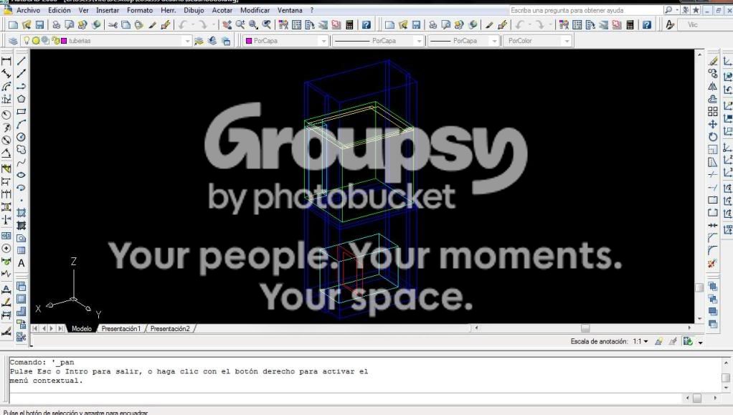
Task: Open the PorCapa color control dropdown
Action: tap(323, 41)
